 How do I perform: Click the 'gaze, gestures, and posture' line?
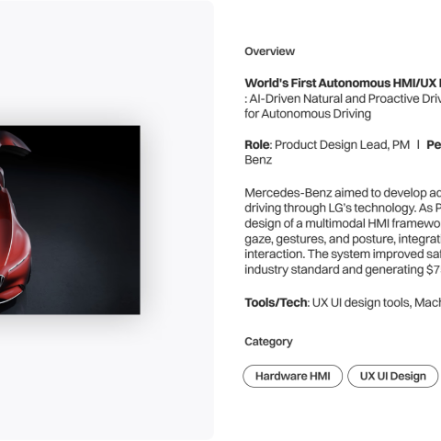[343, 239]
